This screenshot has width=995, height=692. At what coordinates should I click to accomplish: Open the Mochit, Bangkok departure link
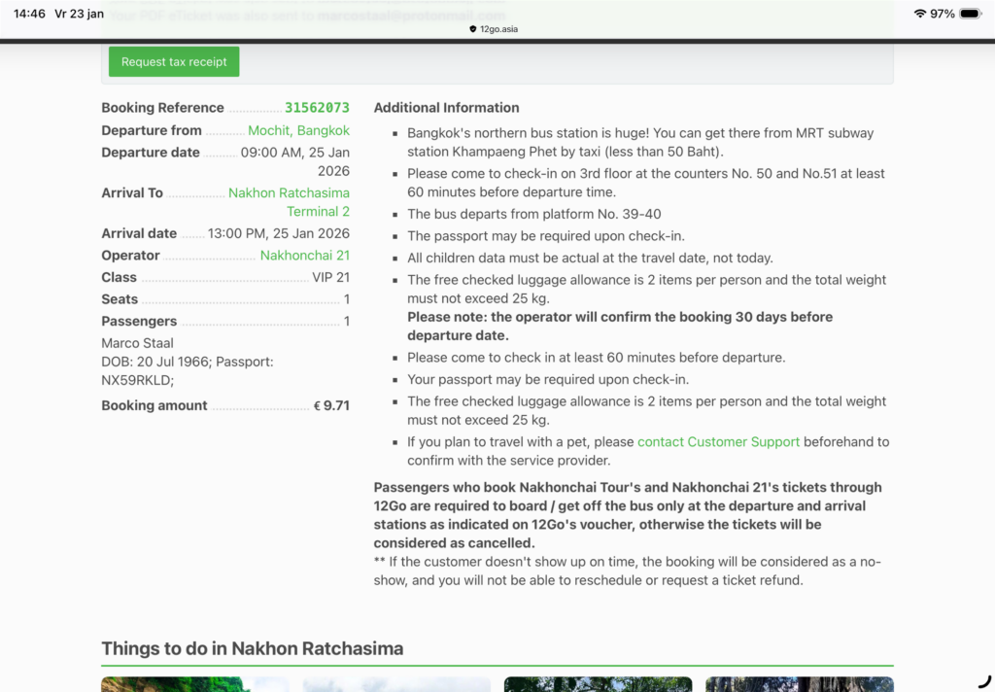click(298, 130)
